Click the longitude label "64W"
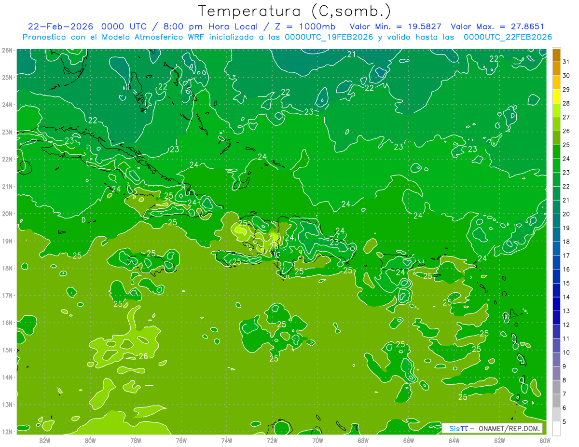 click(x=454, y=440)
